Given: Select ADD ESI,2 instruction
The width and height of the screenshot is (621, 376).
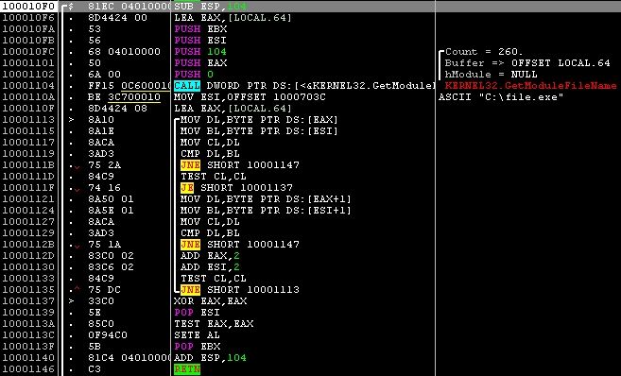Looking at the screenshot, I should pos(210,267).
